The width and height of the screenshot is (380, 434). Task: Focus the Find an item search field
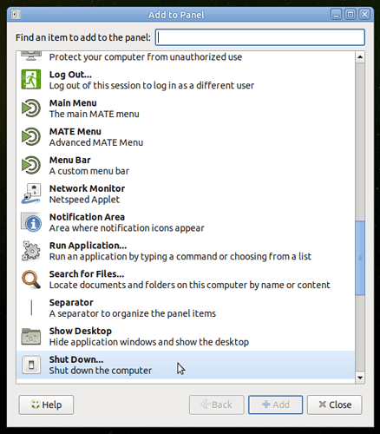click(x=260, y=37)
